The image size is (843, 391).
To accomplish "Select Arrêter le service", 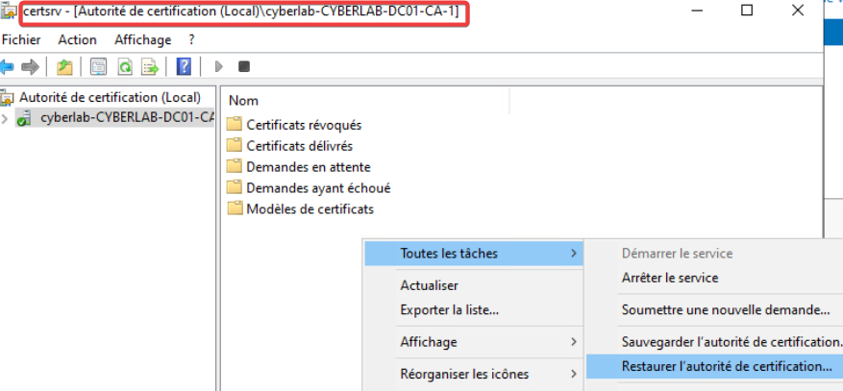I will click(670, 278).
